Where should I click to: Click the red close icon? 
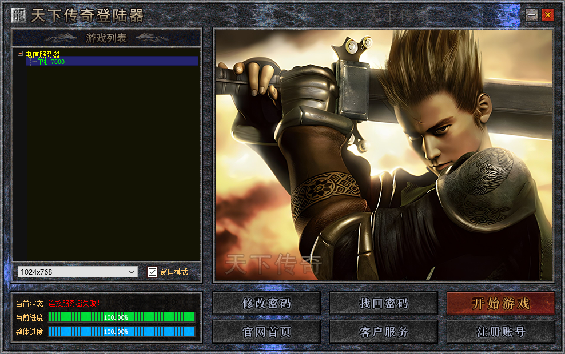(x=548, y=14)
